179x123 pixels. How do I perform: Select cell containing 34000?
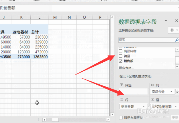click(x=21, y=47)
